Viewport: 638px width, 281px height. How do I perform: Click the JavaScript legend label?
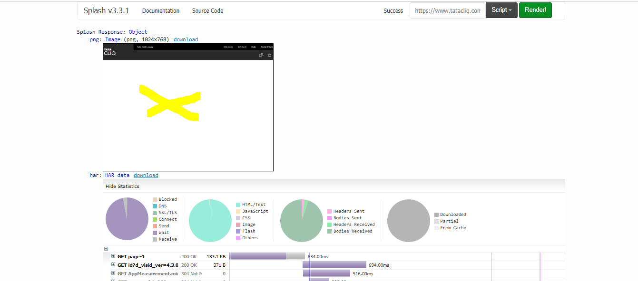point(255,211)
